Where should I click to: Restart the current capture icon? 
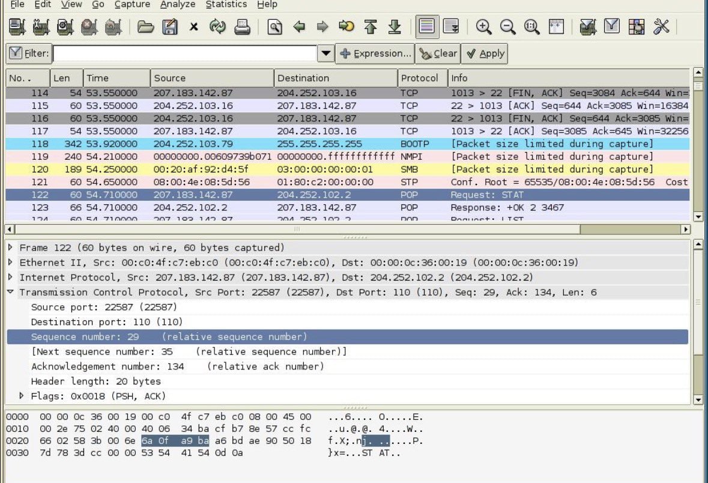(113, 26)
